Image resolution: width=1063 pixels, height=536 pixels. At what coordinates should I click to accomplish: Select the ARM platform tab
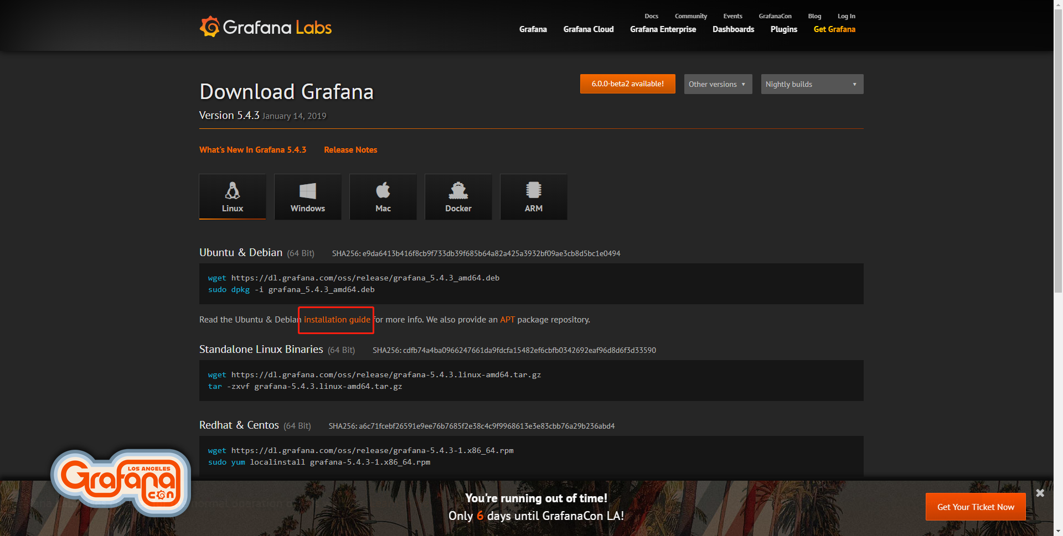coord(534,197)
